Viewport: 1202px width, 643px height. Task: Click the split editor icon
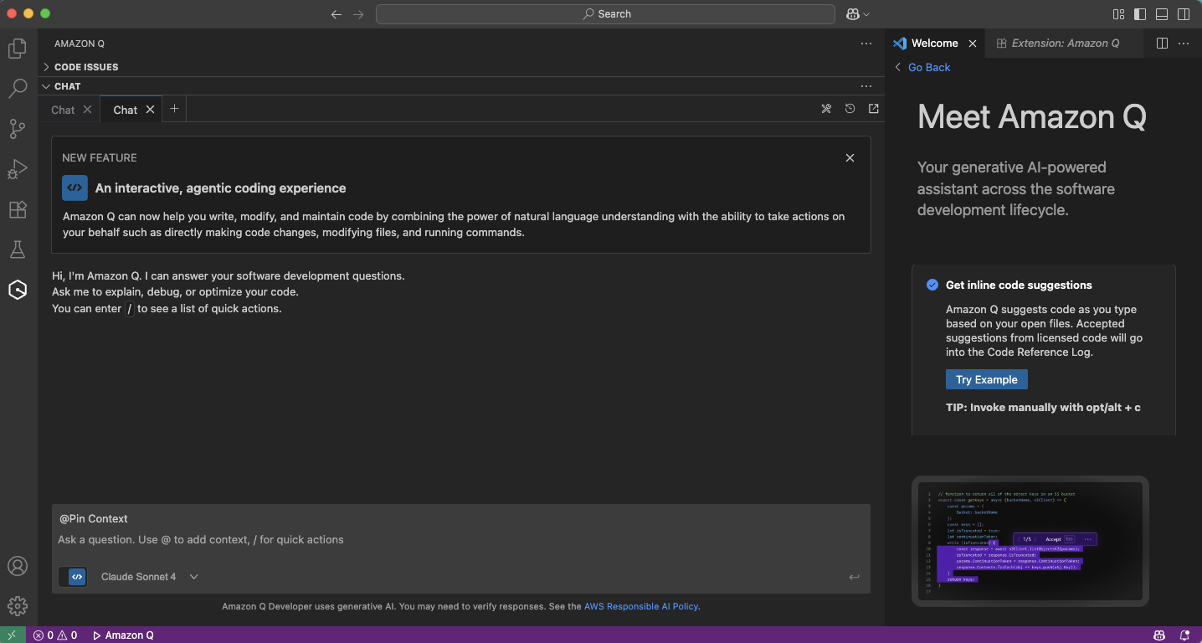1162,44
